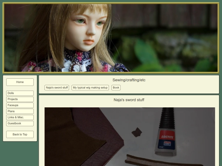Jump to My typical wig making setup
The width and height of the screenshot is (222, 166).
point(90,88)
